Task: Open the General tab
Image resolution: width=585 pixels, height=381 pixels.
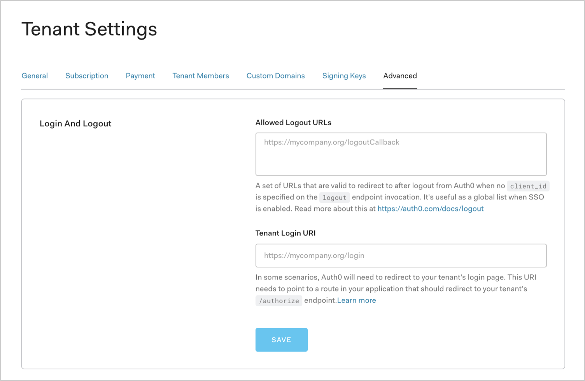Action: click(35, 76)
